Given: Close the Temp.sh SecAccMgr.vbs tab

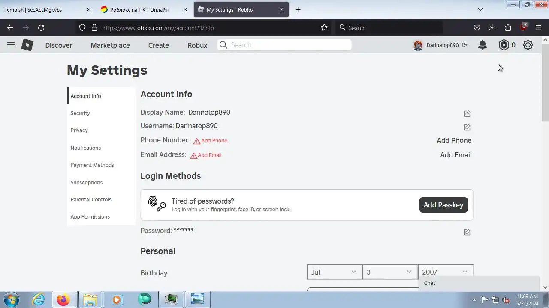Looking at the screenshot, I should click(89, 9).
